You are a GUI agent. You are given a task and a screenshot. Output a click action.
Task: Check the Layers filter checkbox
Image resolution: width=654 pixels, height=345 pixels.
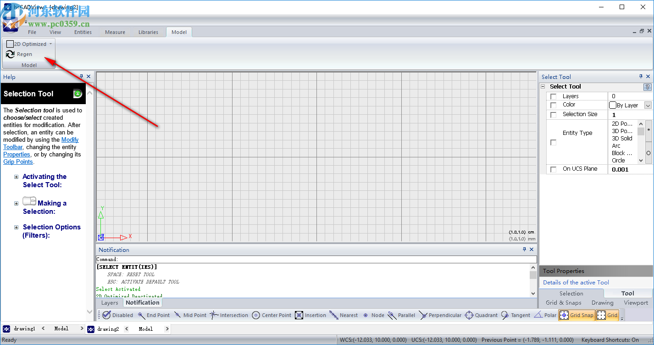tap(554, 96)
